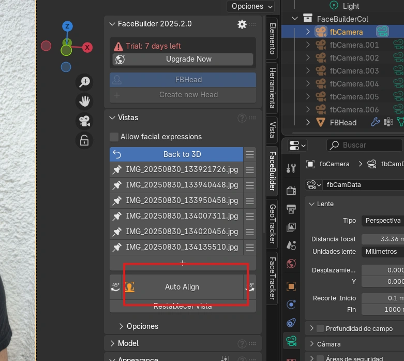This screenshot has width=404, height=361.
Task: Click the Back to 3D button
Action: point(176,154)
